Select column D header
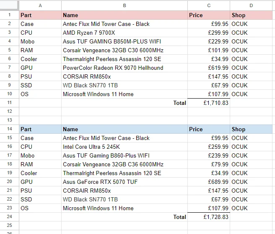The width and height of the screenshot is (275, 234). click(251, 5)
